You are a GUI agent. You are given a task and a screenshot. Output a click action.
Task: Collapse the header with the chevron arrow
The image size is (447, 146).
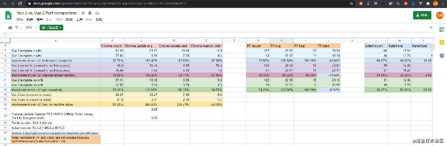(x=431, y=28)
